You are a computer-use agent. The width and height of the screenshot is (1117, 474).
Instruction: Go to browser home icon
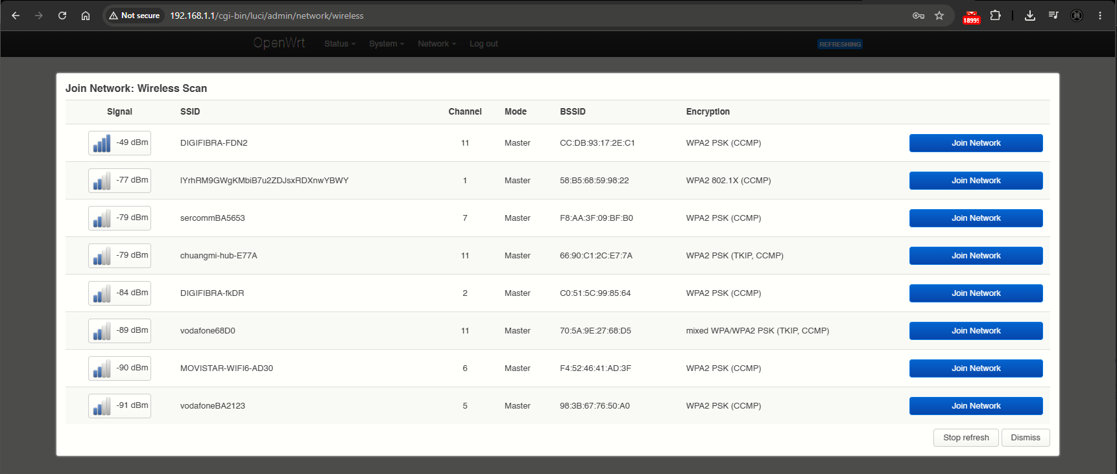pyautogui.click(x=86, y=16)
